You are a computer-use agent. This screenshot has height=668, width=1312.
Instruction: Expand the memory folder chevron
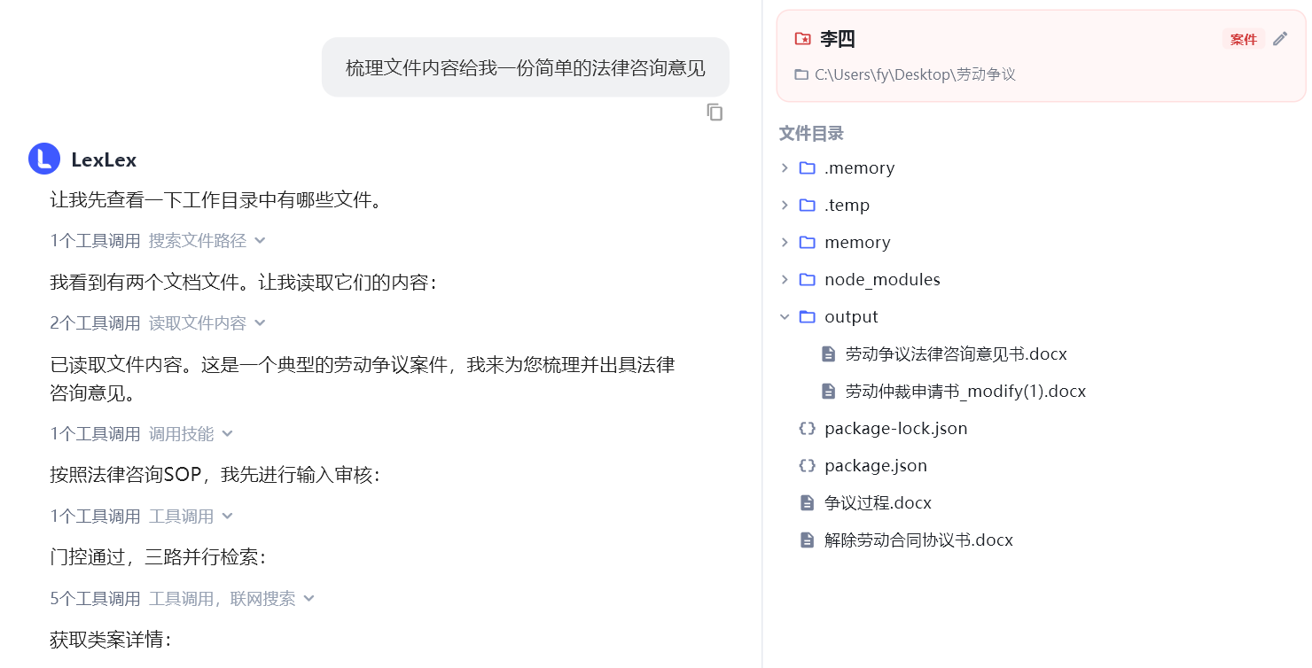(785, 243)
